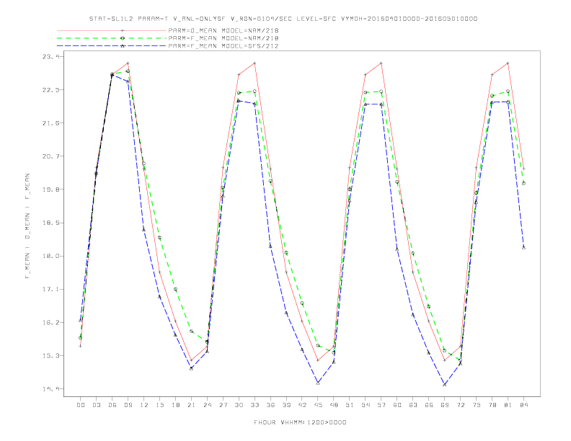Click x-axis tick label 45
Viewport: 571px width, 441px height.
[x=318, y=405]
